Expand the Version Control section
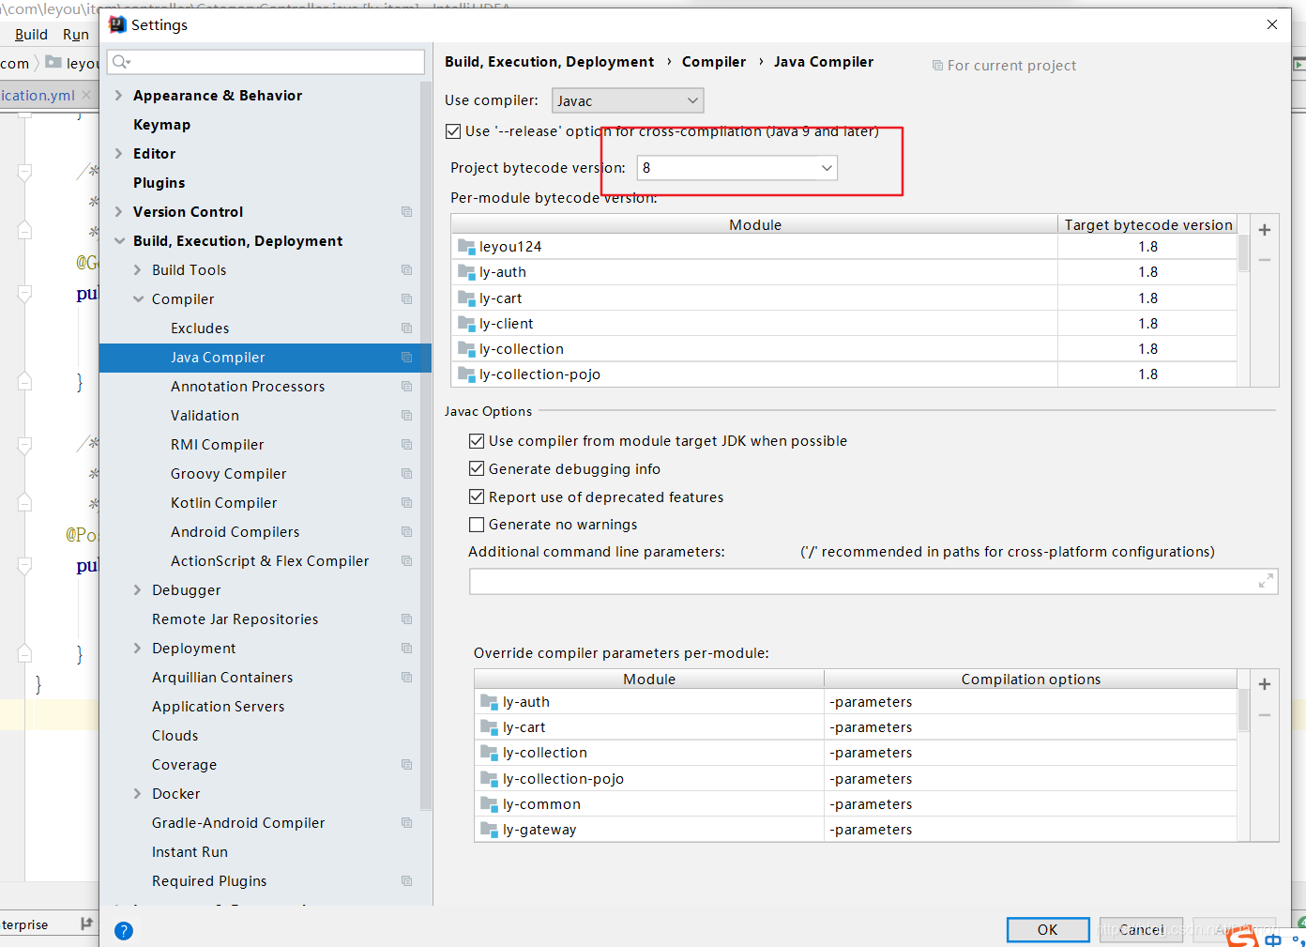The image size is (1306, 947). (118, 212)
